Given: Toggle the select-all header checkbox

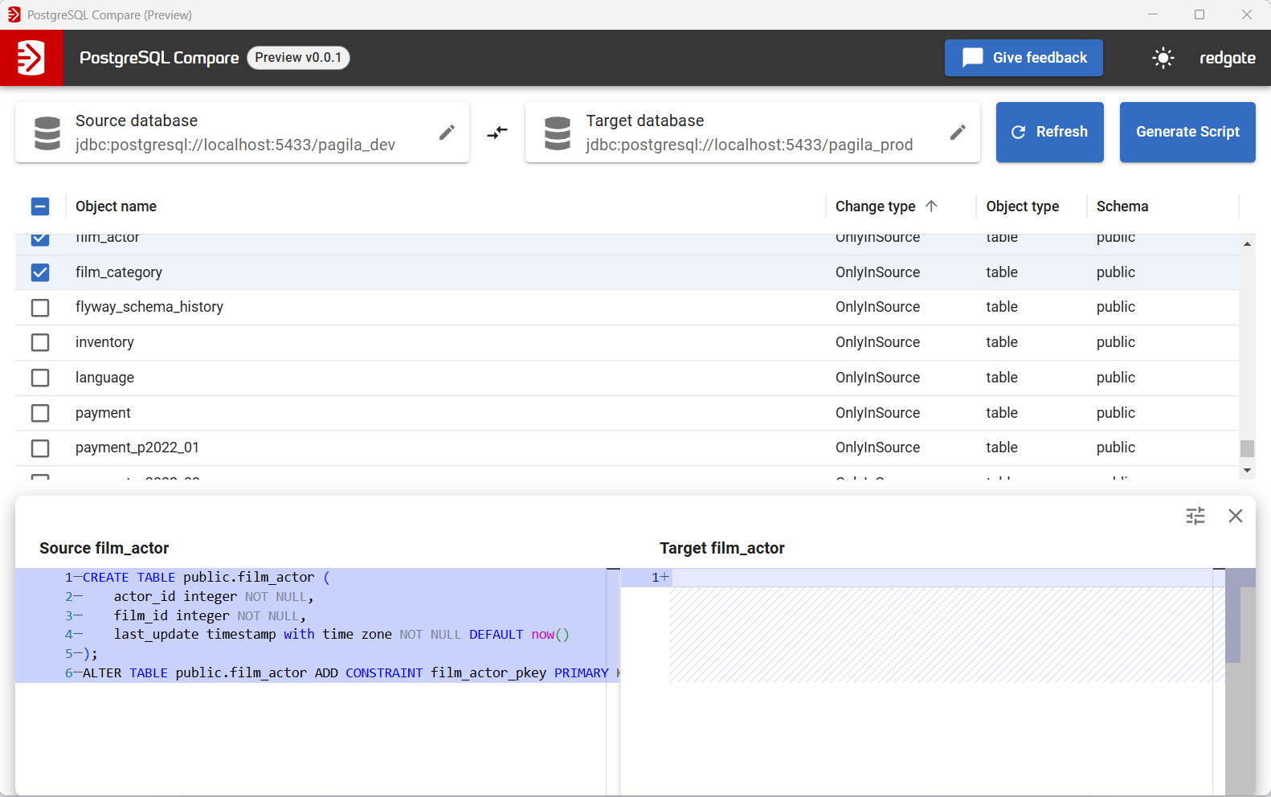Looking at the screenshot, I should point(40,206).
